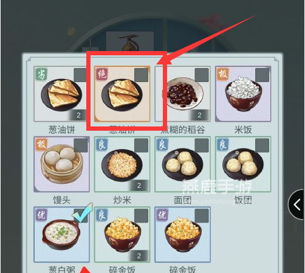Select the 绝 grade 葱油饼 dish icon
This screenshot has height=273, width=305.
122,94
